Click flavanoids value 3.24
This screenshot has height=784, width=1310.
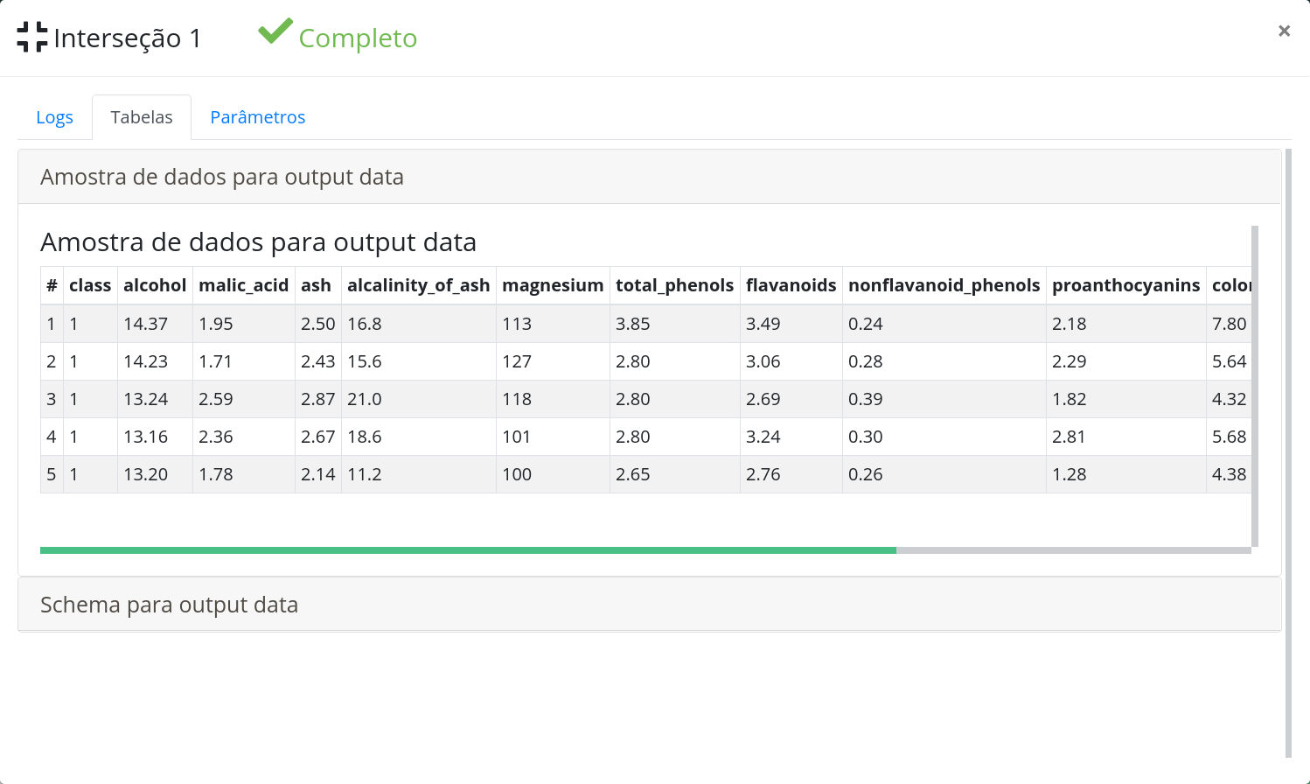(x=763, y=437)
